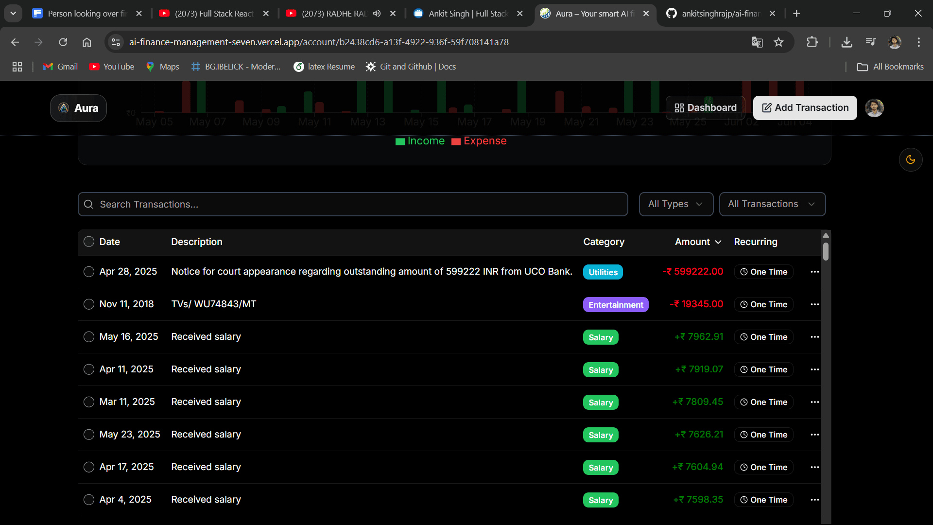Open the tab search dropdown arrow
933x525 pixels.
[13, 14]
